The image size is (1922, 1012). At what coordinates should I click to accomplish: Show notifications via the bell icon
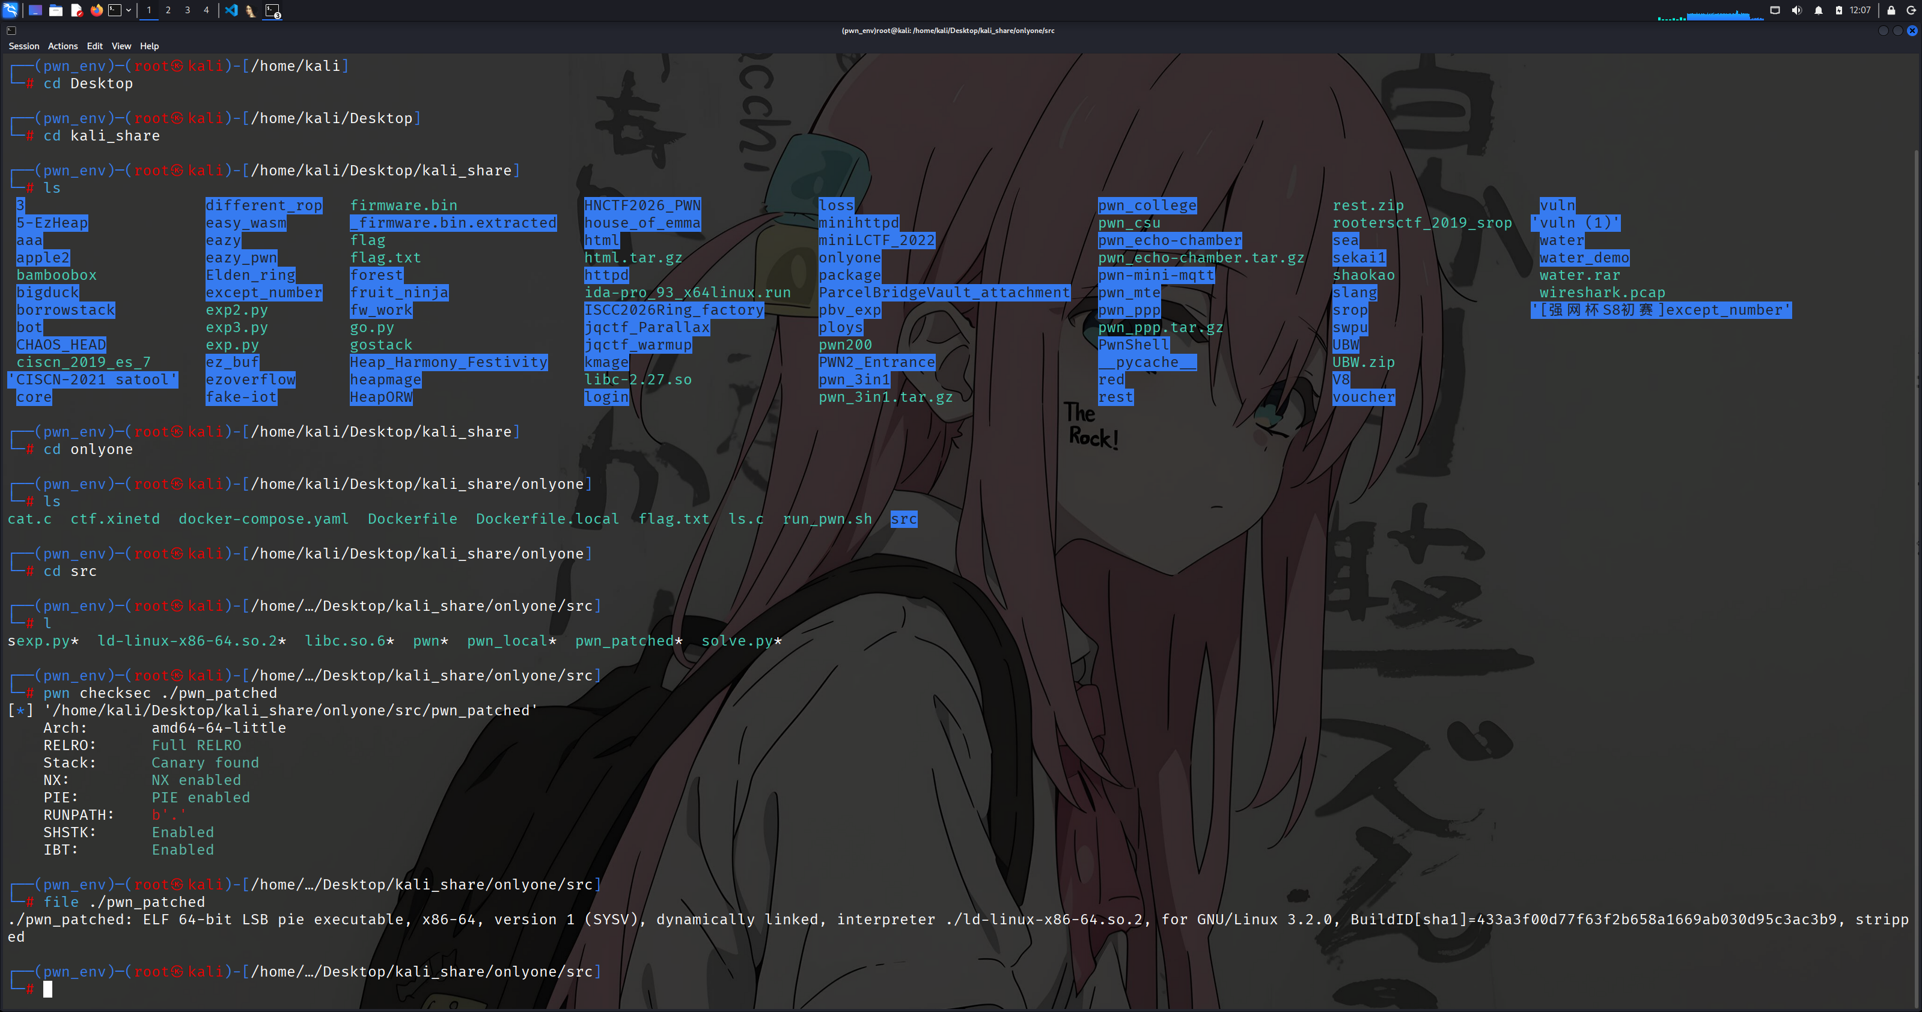tap(1818, 10)
